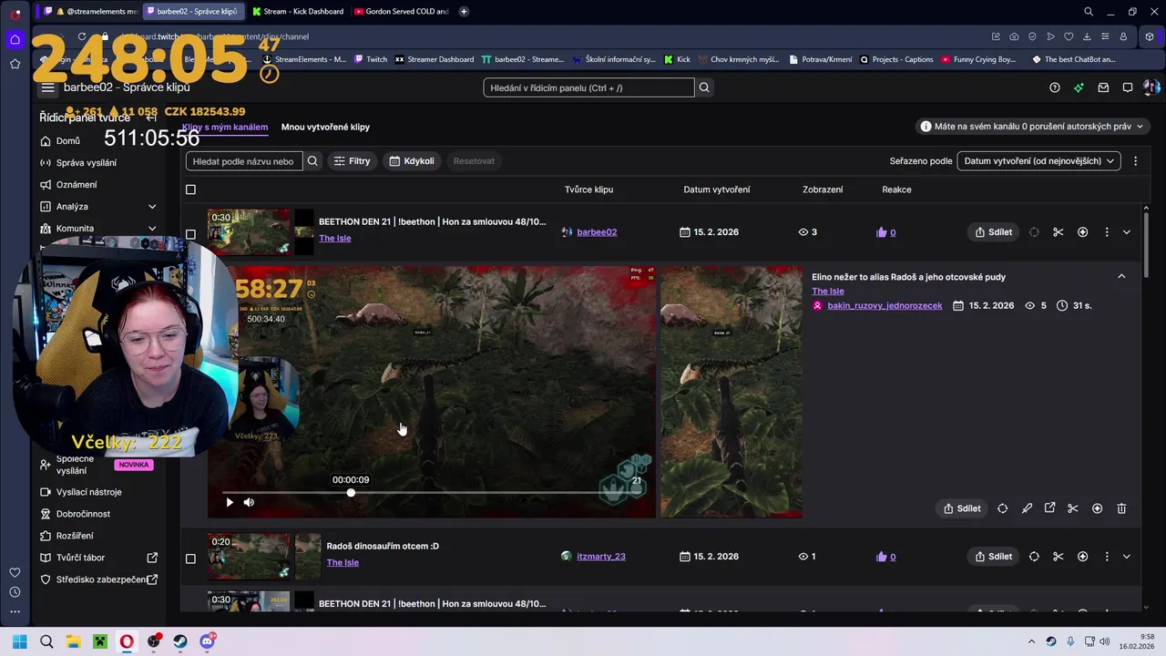Open a new browser tab with plus
Image resolution: width=1166 pixels, height=656 pixels.
(x=464, y=11)
